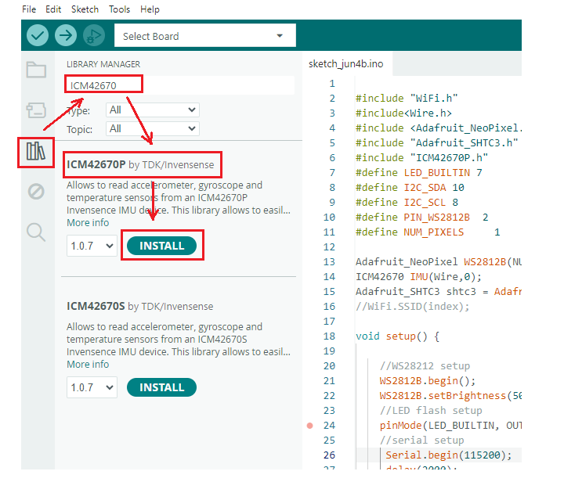Click the Verify sketch checkmark icon
Screen dimensions: 564x500
38,35
